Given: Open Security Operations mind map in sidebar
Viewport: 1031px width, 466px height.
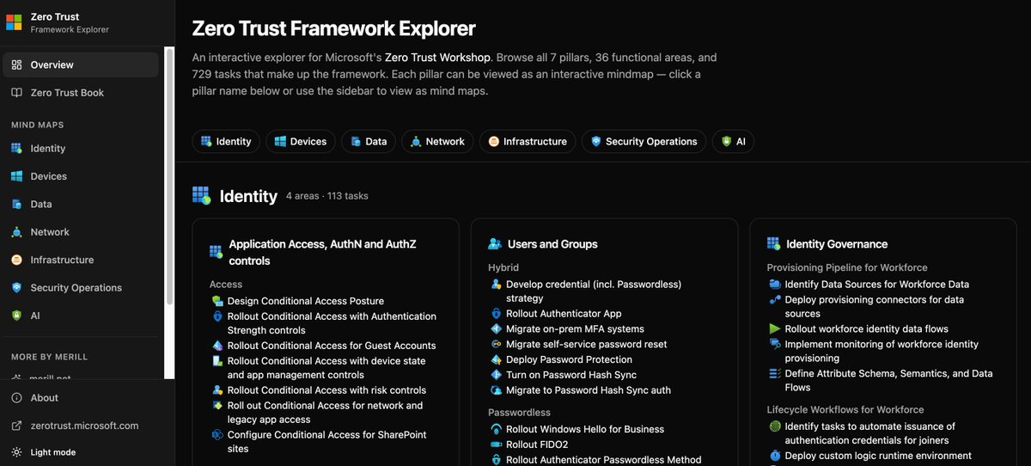Looking at the screenshot, I should point(81,288).
